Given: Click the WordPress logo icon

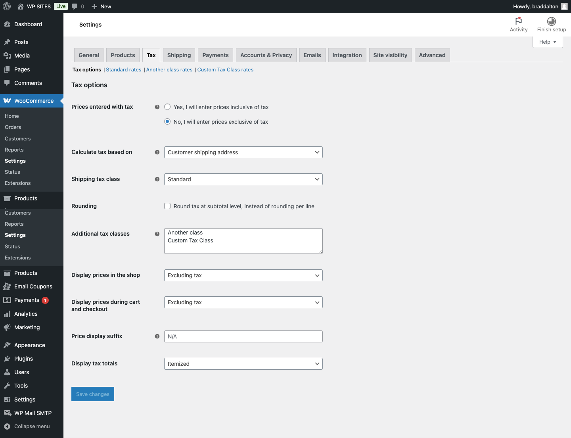Looking at the screenshot, I should (x=7, y=6).
